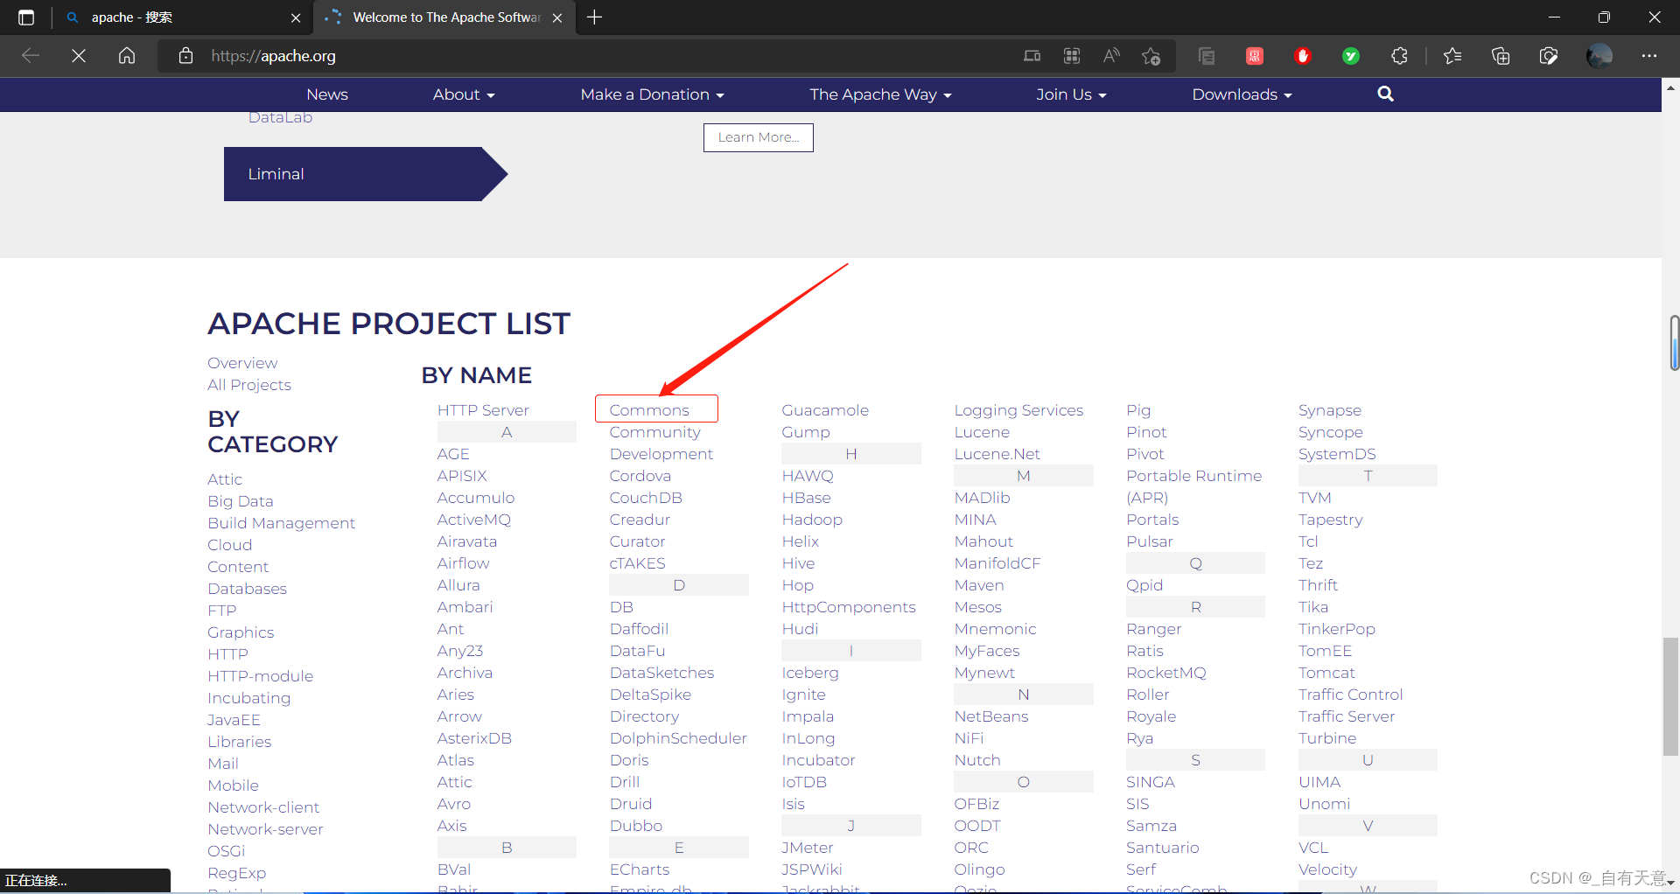Click the browser back arrow

point(31,56)
